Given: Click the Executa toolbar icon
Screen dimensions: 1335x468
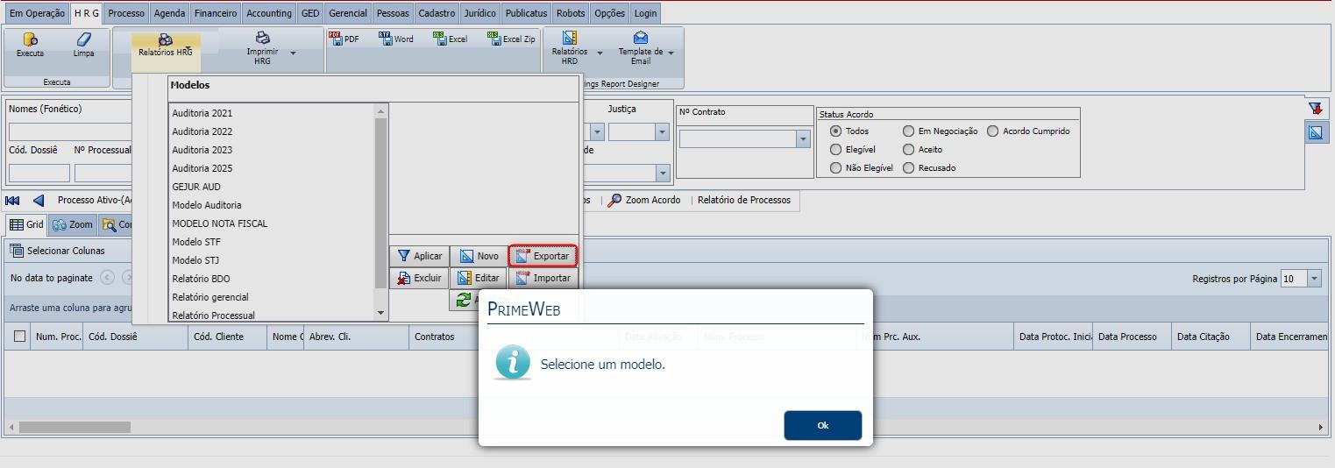Looking at the screenshot, I should coord(30,43).
